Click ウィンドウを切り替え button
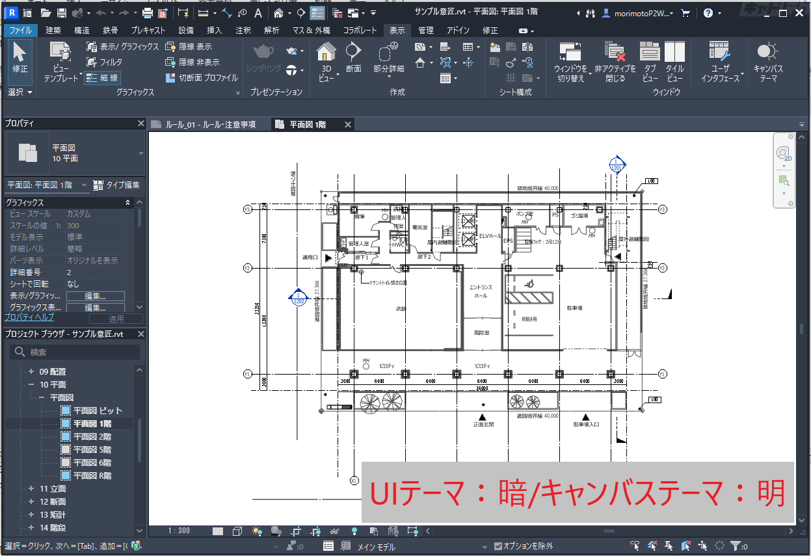Viewport: 811px width, 556px height. tap(572, 62)
